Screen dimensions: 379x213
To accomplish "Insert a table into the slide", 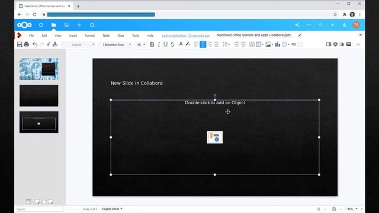I will 259,44.
